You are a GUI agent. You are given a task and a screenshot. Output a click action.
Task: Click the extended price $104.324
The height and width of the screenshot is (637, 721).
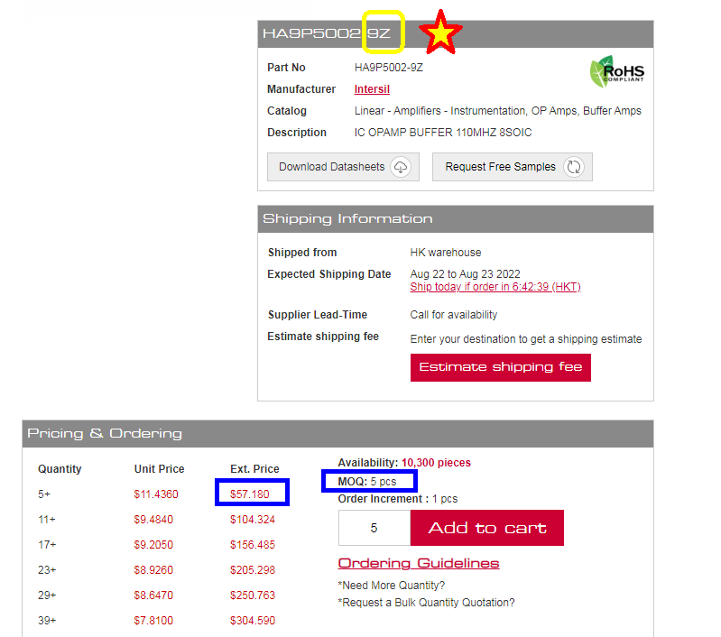coord(253,520)
